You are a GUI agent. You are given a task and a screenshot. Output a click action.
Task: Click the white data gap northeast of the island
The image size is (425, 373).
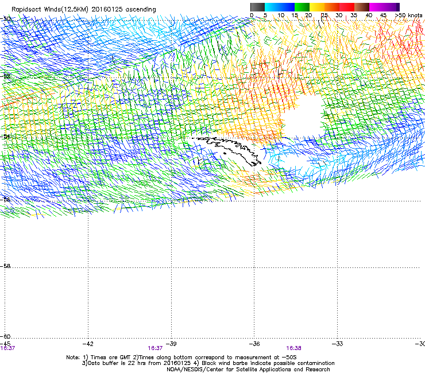tap(303, 115)
